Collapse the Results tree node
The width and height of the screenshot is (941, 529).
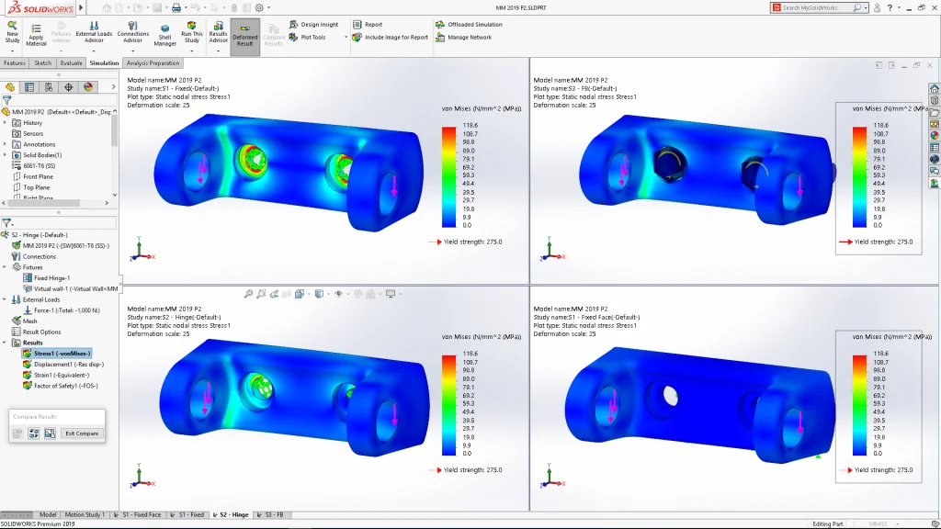click(5, 343)
